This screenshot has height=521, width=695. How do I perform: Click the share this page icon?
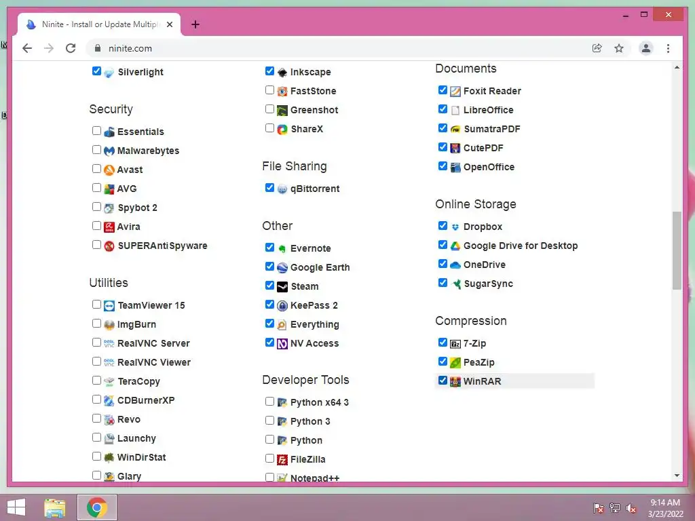click(x=597, y=48)
